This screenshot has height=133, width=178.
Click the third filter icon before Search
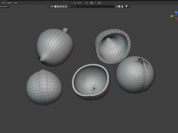coord(61,6)
